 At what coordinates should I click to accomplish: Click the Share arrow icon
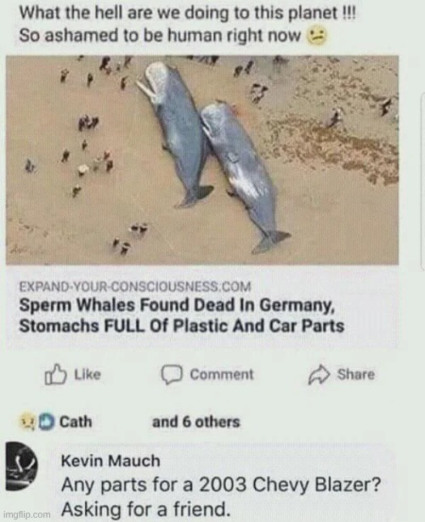click(x=319, y=375)
